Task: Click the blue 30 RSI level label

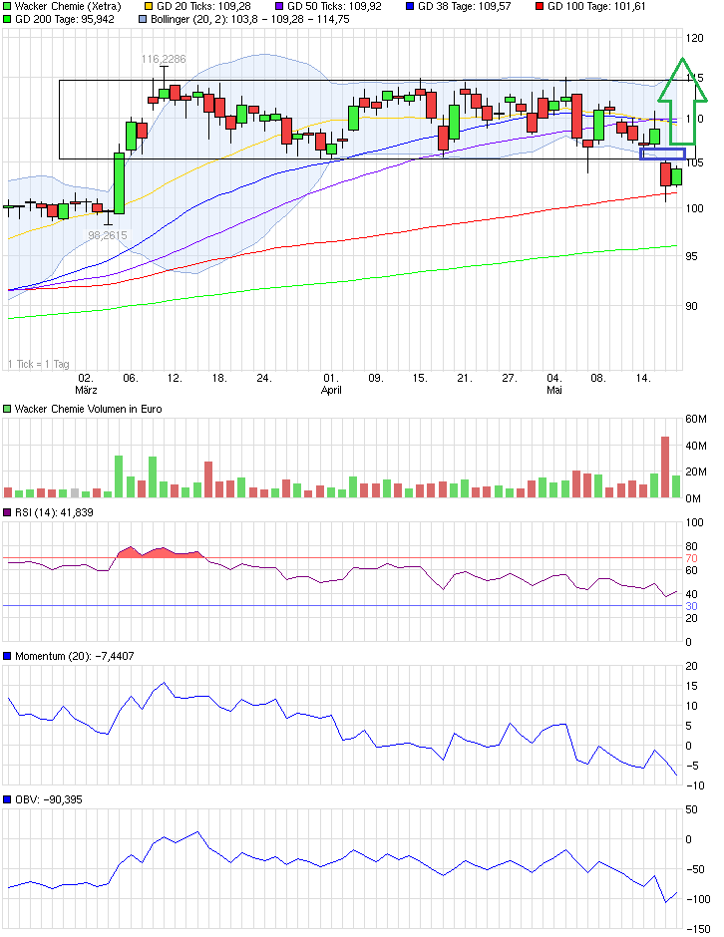Action: click(x=691, y=606)
